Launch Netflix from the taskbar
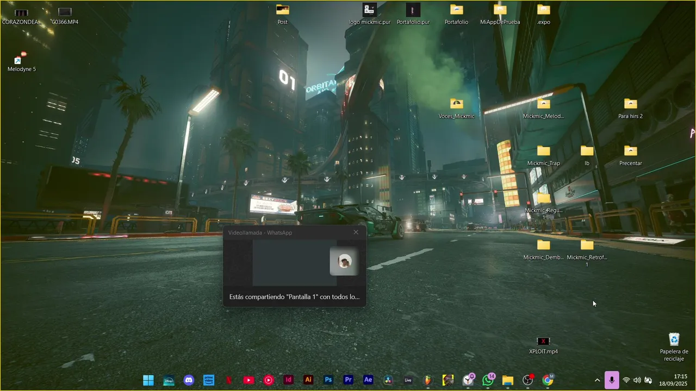Image resolution: width=696 pixels, height=391 pixels. [x=229, y=380]
